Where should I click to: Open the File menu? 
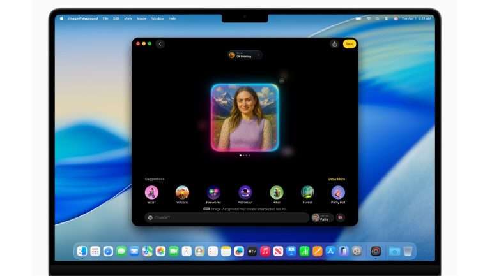[x=105, y=18]
